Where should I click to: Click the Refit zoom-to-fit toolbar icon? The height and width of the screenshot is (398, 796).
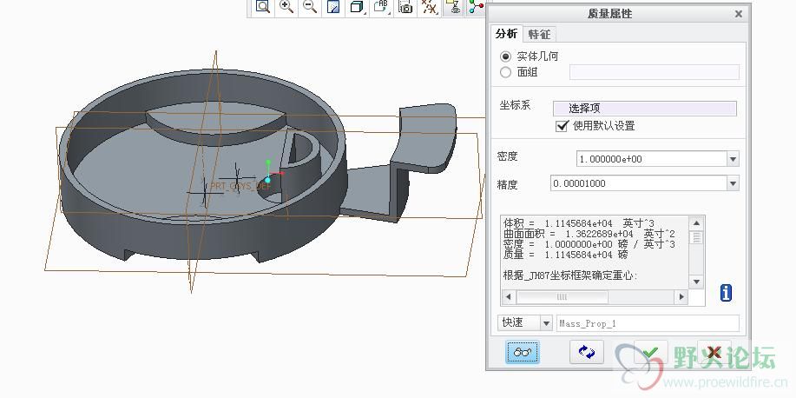point(262,7)
